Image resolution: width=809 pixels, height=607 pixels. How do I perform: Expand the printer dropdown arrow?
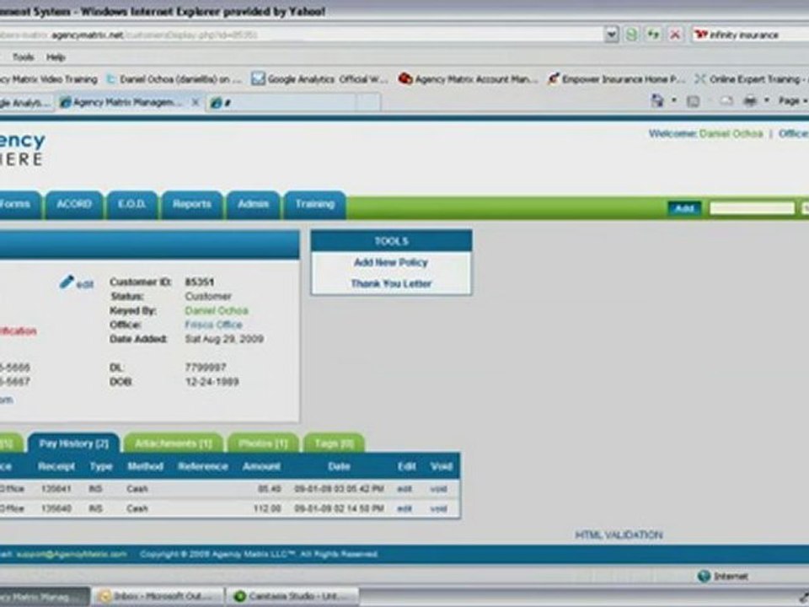pos(767,100)
